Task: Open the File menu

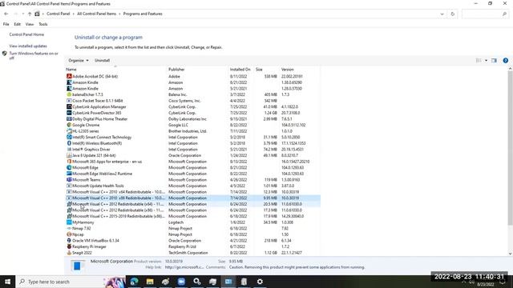Action: coord(6,24)
